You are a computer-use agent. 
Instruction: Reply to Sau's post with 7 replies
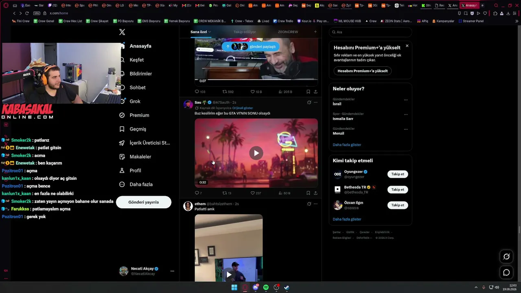pyautogui.click(x=198, y=193)
